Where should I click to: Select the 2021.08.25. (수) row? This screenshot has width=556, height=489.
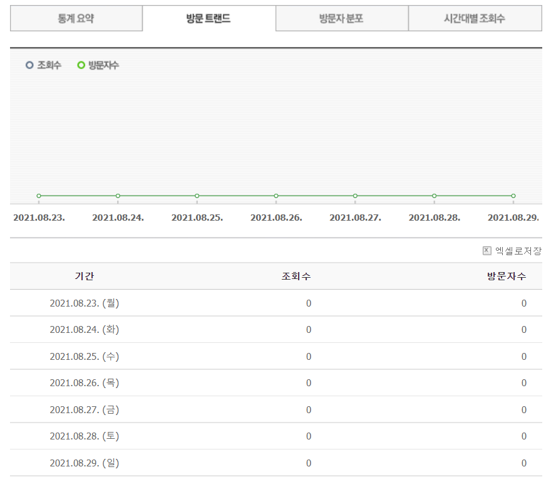point(276,356)
